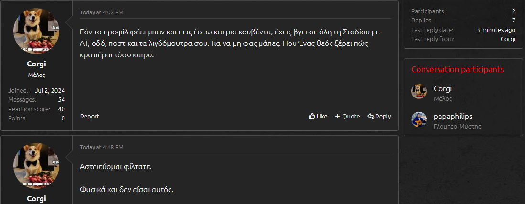The width and height of the screenshot is (525, 204).
Task: Click Corgi's small avatar in participants list
Action: tap(419, 92)
